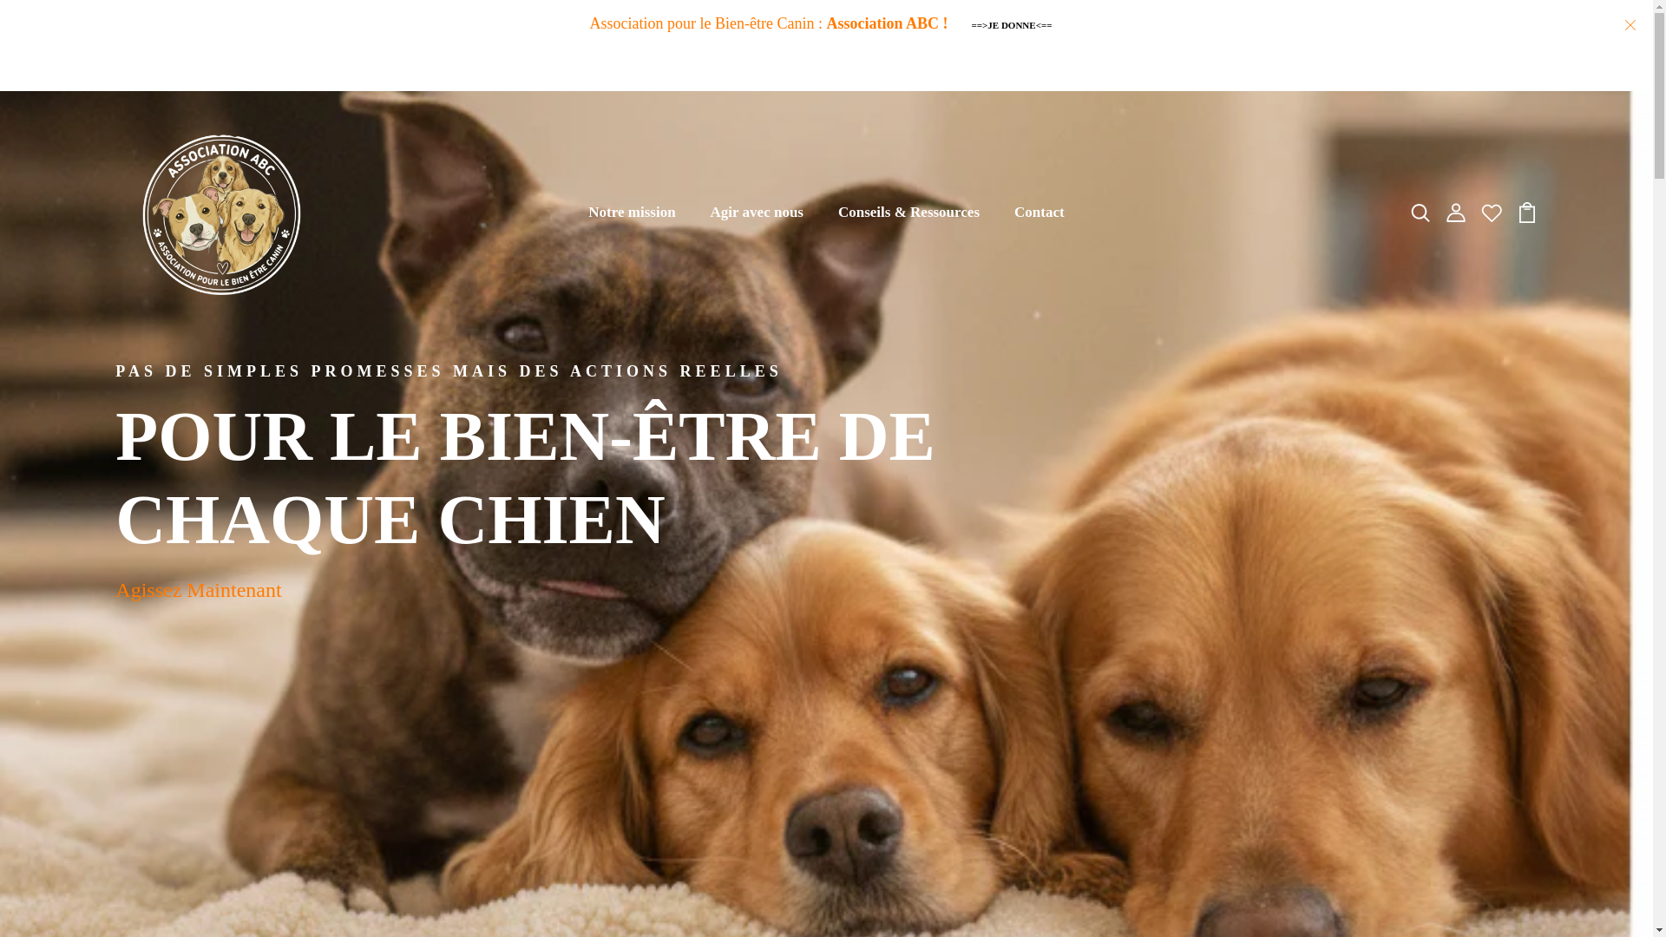Screen dimensions: 1666x937
Task: Open the wishlist heart icon
Action: click(x=1491, y=213)
